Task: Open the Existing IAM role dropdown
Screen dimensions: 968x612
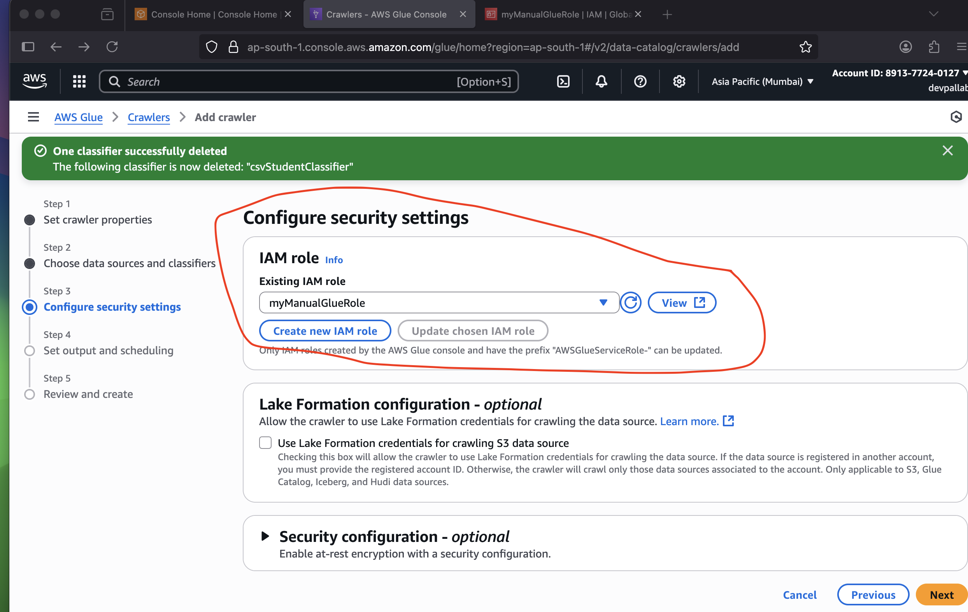Action: pyautogui.click(x=438, y=302)
